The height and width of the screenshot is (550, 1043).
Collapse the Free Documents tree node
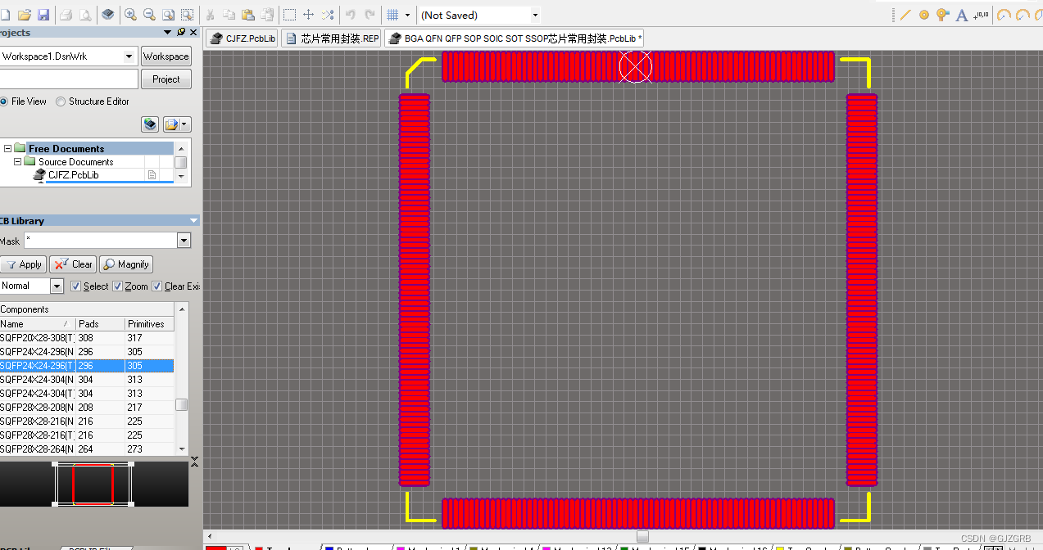click(7, 149)
